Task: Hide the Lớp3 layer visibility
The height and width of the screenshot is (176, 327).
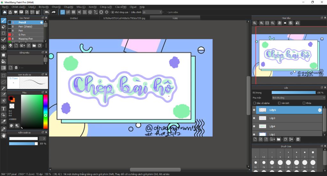Action: [254, 118]
